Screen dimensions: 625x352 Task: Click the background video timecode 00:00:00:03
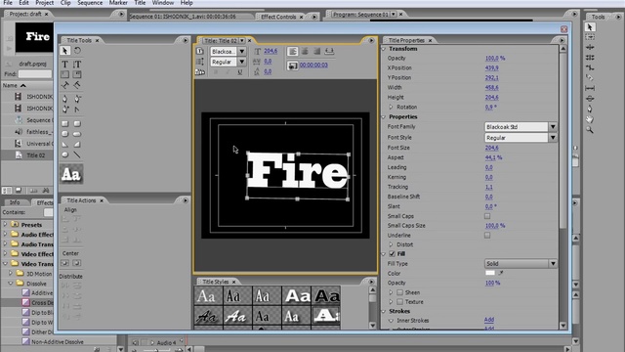click(313, 66)
